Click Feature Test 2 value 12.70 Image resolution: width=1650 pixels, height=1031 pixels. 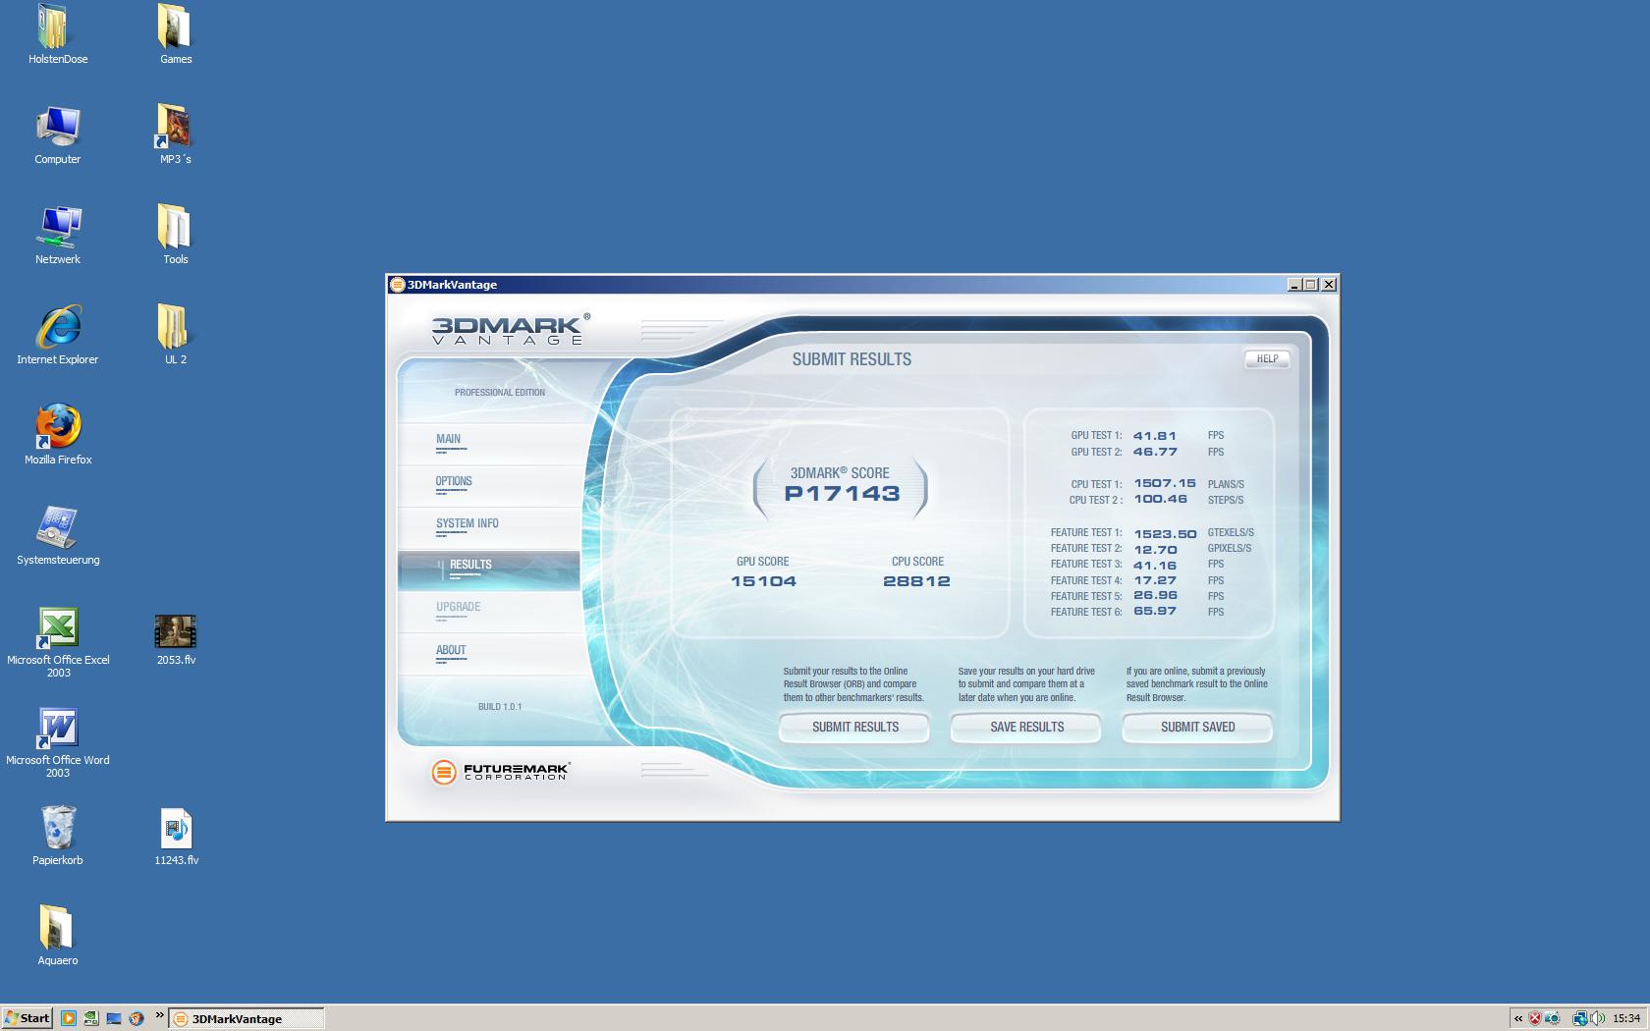click(x=1155, y=550)
